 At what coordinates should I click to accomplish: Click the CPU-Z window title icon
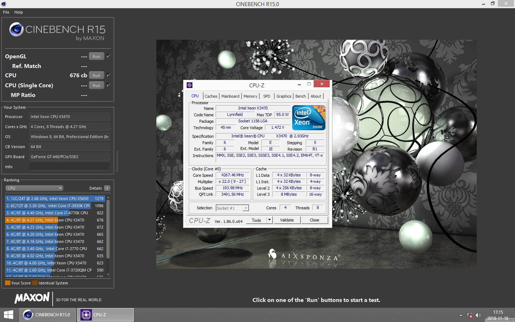click(x=190, y=85)
